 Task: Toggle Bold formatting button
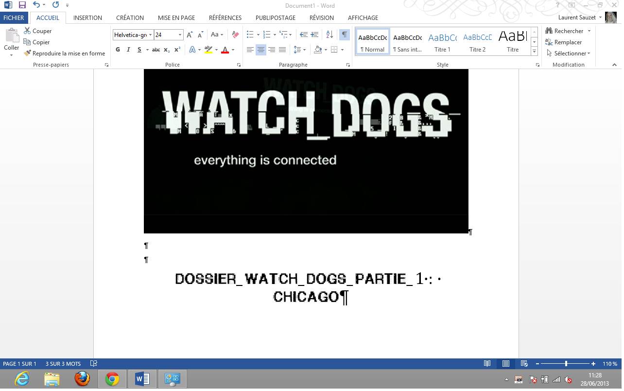click(x=118, y=50)
